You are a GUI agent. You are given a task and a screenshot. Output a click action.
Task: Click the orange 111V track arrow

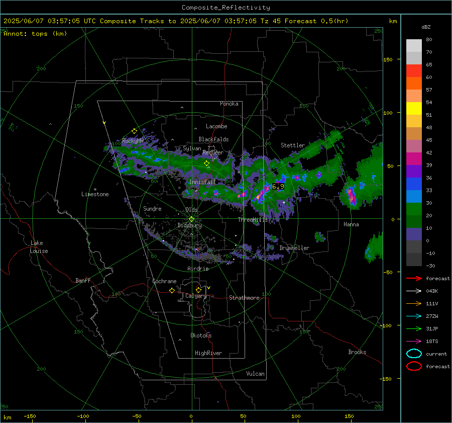[414, 303]
